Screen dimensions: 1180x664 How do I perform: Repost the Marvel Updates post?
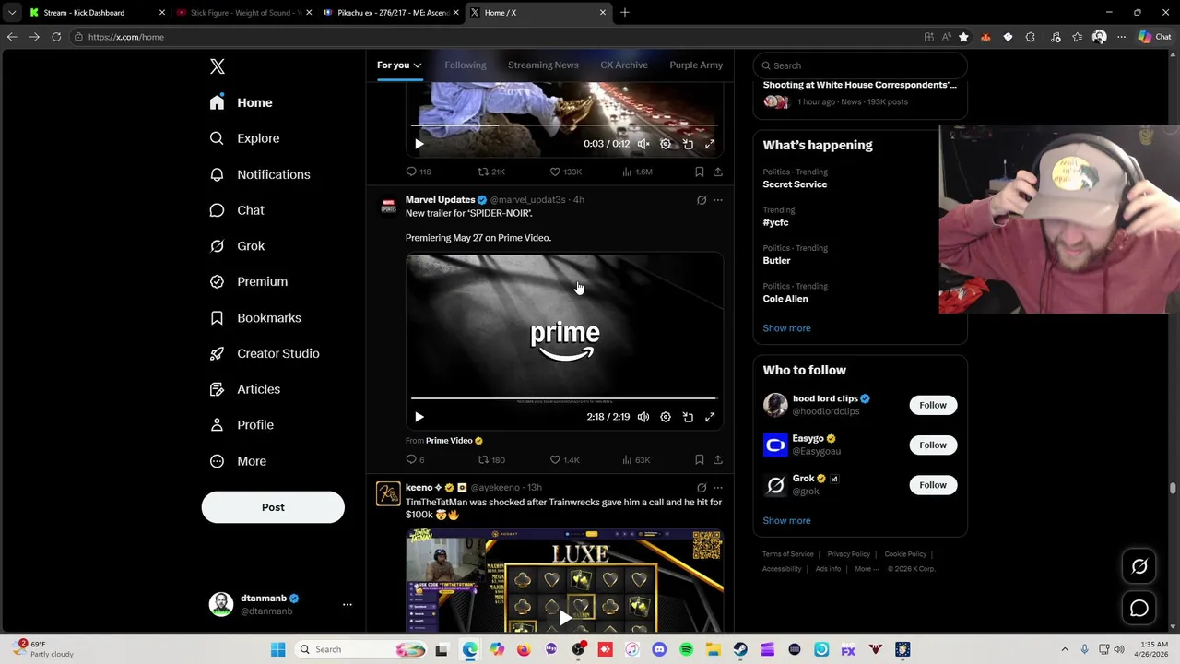tap(490, 459)
